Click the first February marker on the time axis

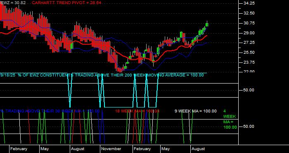pyautogui.click(x=19, y=149)
